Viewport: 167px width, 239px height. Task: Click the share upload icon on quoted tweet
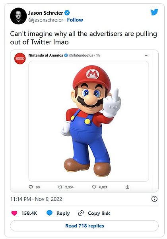[127, 187]
